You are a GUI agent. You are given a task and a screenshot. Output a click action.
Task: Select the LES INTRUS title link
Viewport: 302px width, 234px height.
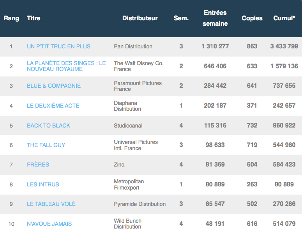pos(43,184)
